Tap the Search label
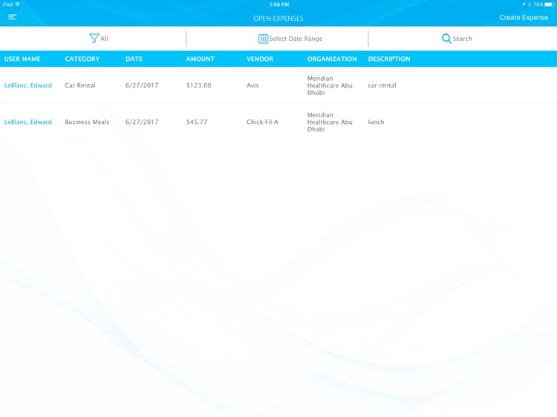The width and height of the screenshot is (557, 417). click(x=462, y=39)
